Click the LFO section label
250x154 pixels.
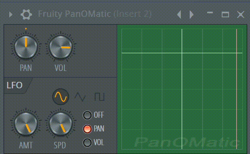coord(15,85)
